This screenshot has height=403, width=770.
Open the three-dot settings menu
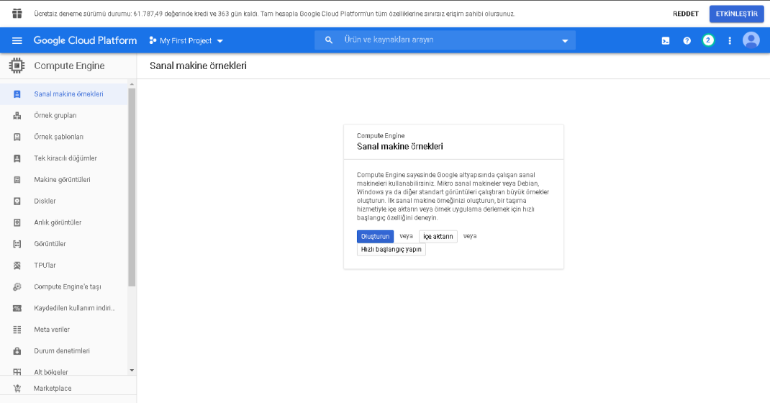point(730,41)
